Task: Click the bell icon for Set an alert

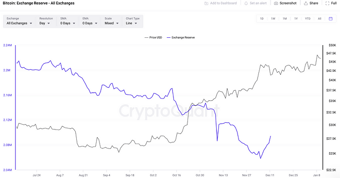Action: pyautogui.click(x=246, y=3)
